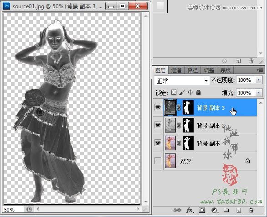267x217 pixels.
Task: Switch to the 调整 tab
Action: 209,70
